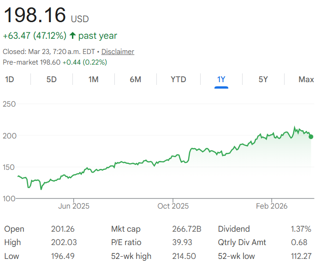Click the Jun 2025 axis label
The width and height of the screenshot is (315, 264).
(74, 206)
